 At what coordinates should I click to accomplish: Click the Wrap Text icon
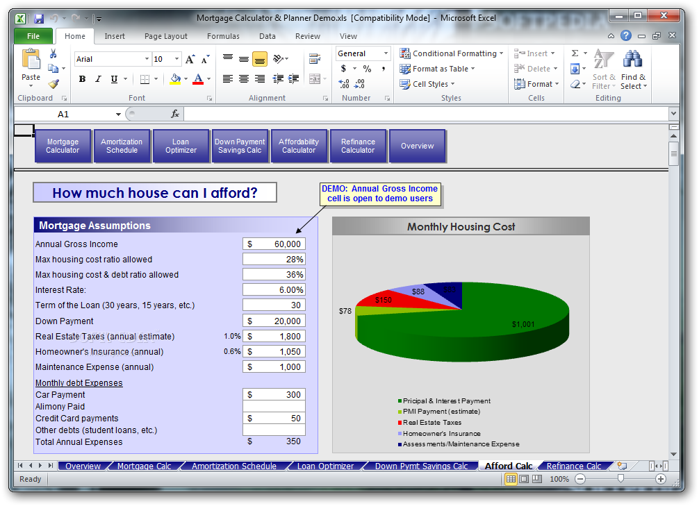pos(315,58)
